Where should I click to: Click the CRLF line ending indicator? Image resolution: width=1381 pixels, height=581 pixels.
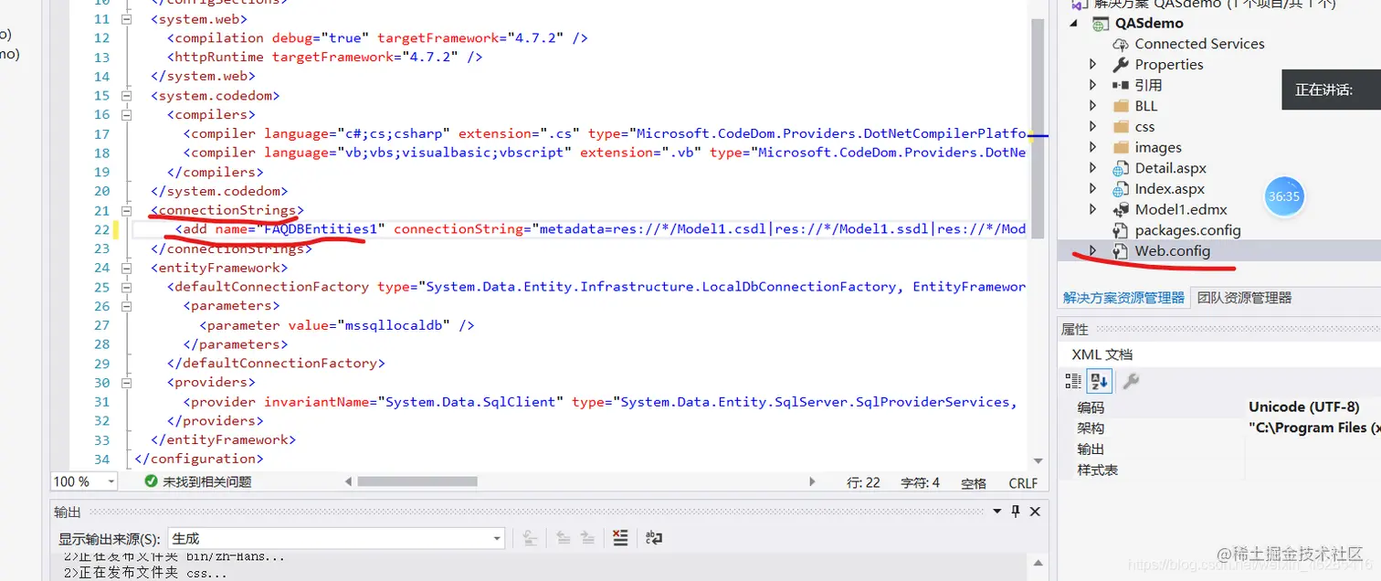(1023, 482)
